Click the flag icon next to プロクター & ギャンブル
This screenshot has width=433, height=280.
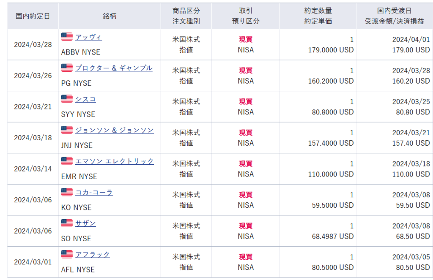click(x=67, y=68)
